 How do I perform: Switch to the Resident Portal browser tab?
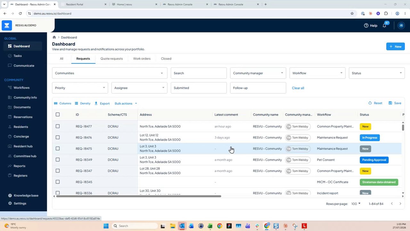tap(83, 4)
